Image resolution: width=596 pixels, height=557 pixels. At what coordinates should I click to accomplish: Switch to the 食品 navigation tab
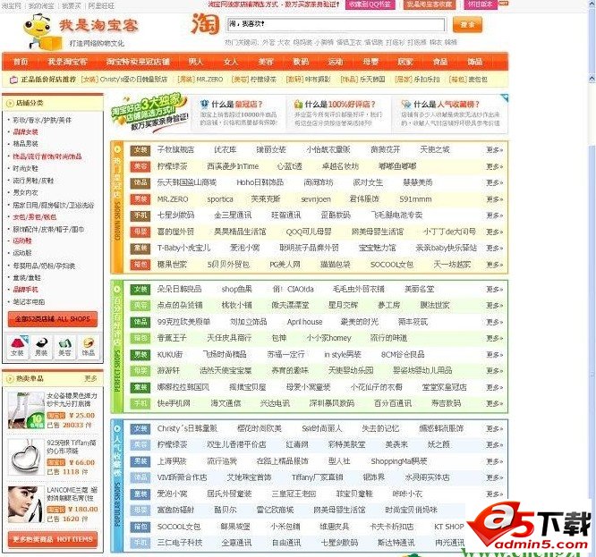(x=440, y=62)
